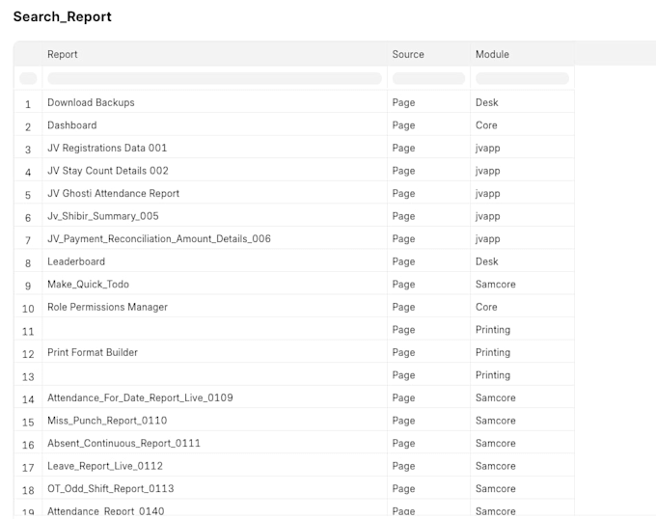Open the Download Backups report
Viewport: 656px width, 519px height.
coord(91,102)
